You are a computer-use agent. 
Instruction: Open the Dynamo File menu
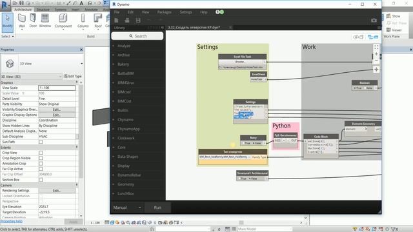[117, 12]
